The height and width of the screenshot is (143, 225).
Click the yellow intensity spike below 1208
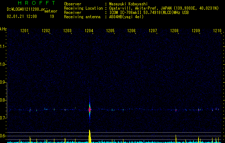click(x=176, y=139)
